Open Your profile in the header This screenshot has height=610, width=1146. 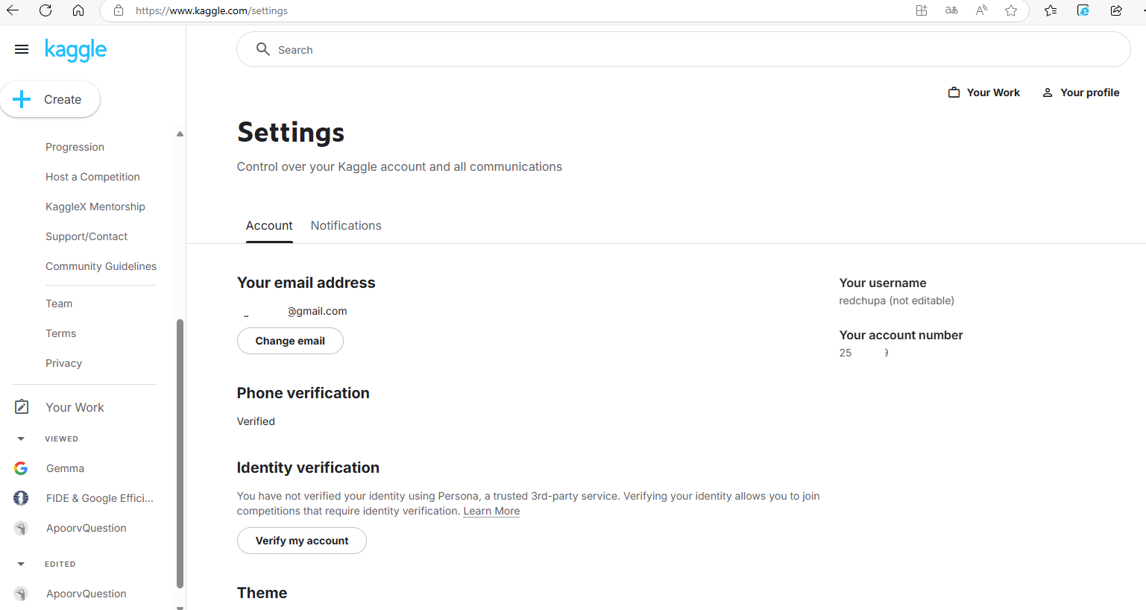tap(1080, 92)
